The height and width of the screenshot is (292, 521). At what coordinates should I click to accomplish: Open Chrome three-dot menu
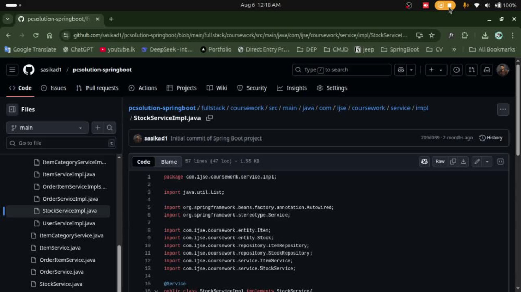513,35
